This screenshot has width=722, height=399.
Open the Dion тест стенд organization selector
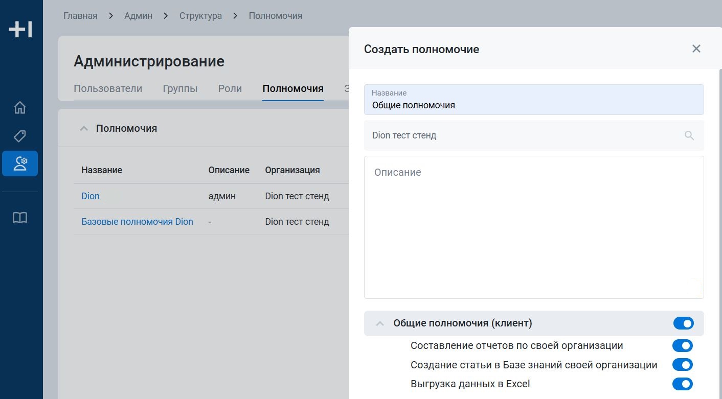(522, 135)
